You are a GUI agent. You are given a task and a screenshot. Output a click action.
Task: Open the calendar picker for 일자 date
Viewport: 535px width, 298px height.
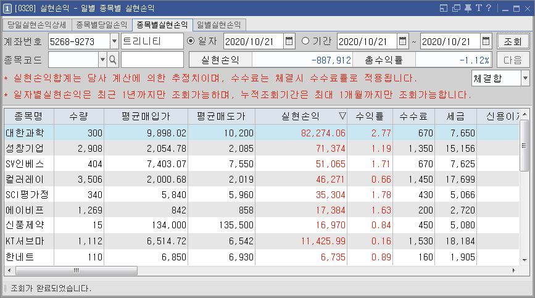point(289,41)
